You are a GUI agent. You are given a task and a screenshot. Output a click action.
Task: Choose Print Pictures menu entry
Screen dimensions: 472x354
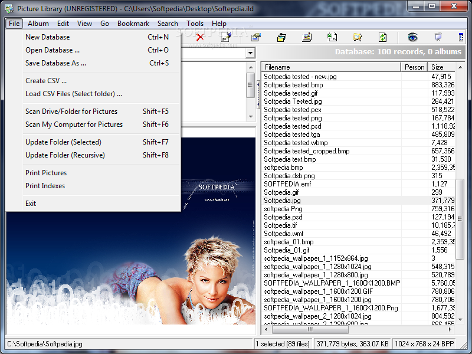coord(93,173)
